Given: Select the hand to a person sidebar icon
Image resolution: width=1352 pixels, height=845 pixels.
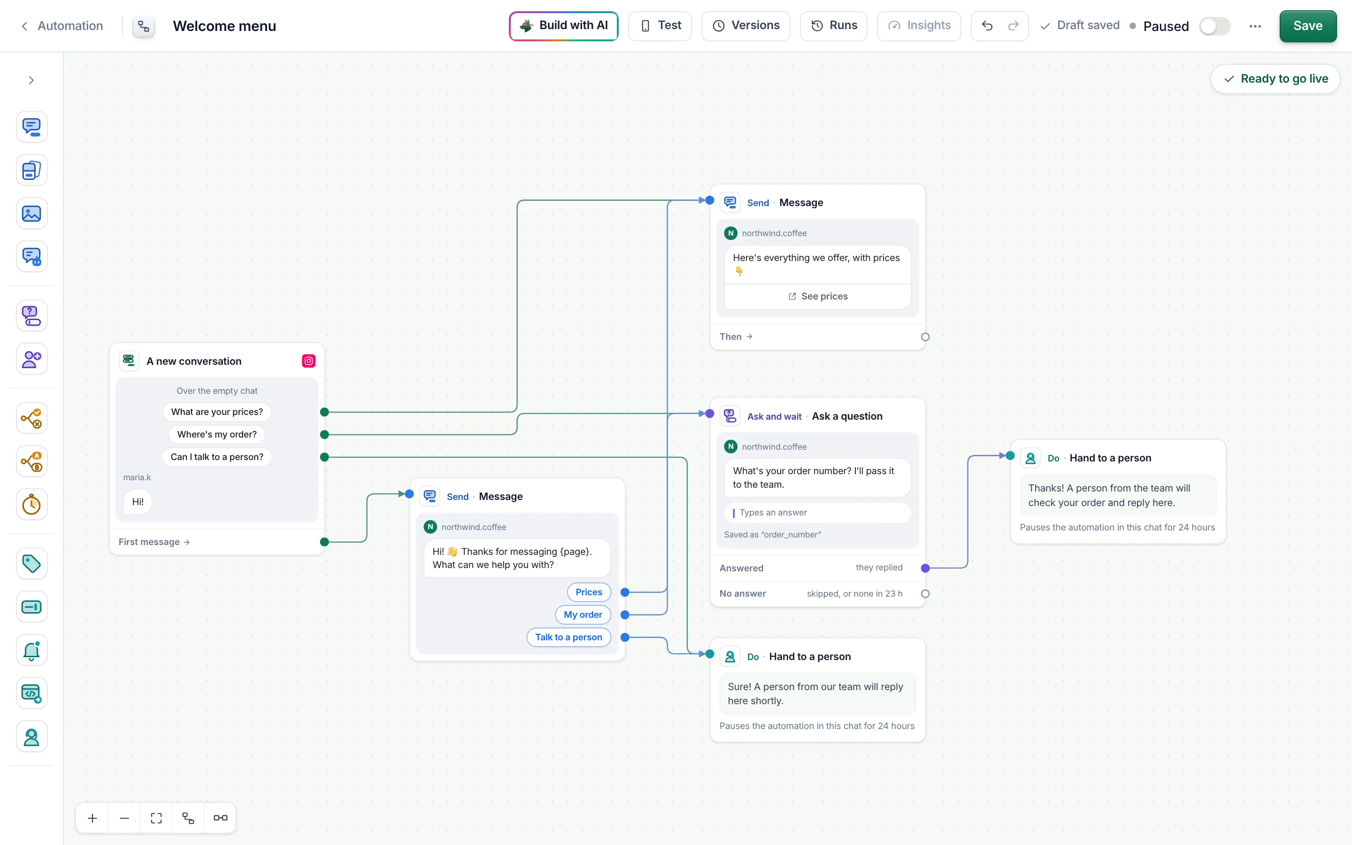Looking at the screenshot, I should 31,737.
